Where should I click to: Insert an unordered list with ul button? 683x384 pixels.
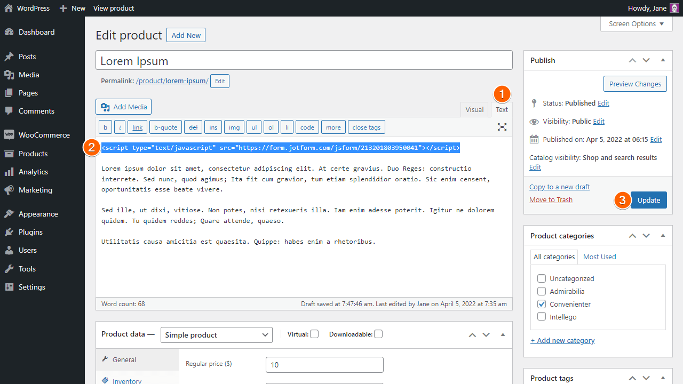pyautogui.click(x=253, y=127)
